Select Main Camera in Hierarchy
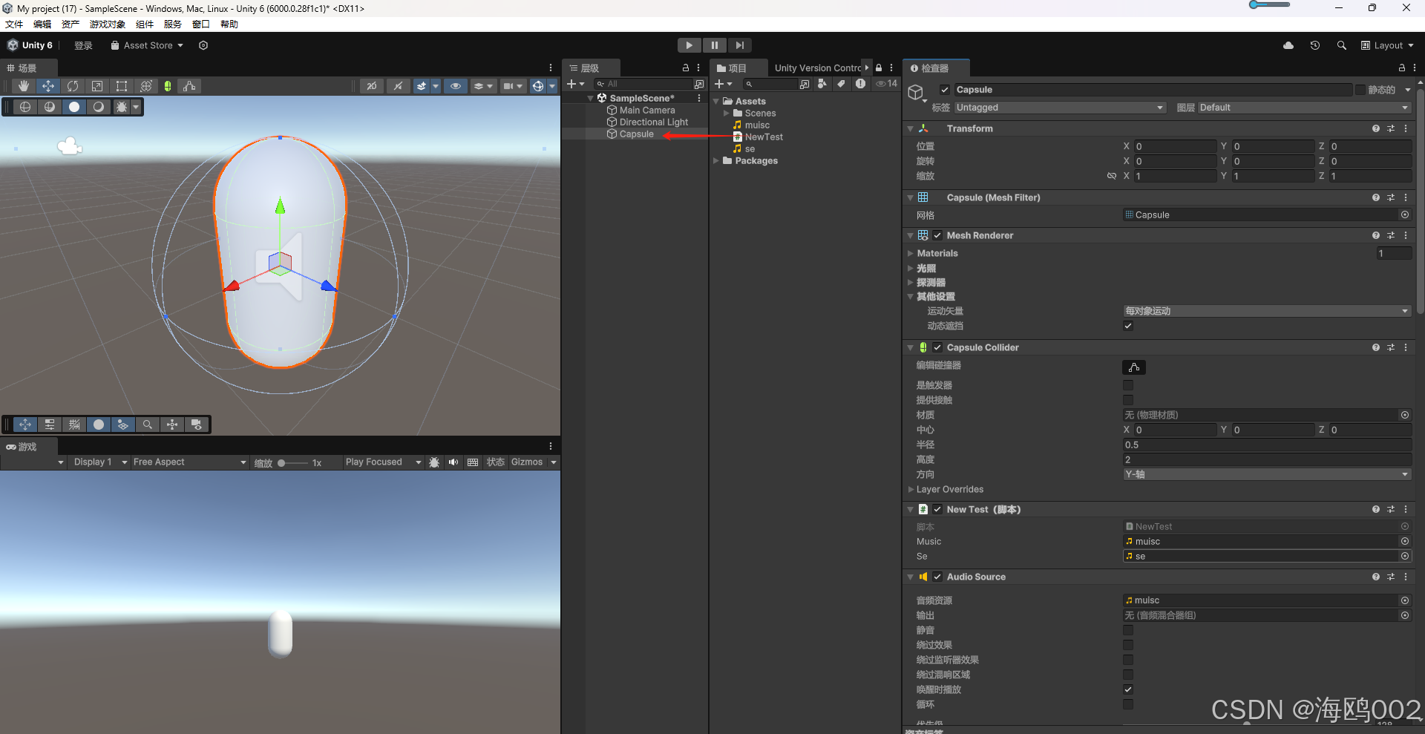Viewport: 1425px width, 734px height. click(x=647, y=110)
